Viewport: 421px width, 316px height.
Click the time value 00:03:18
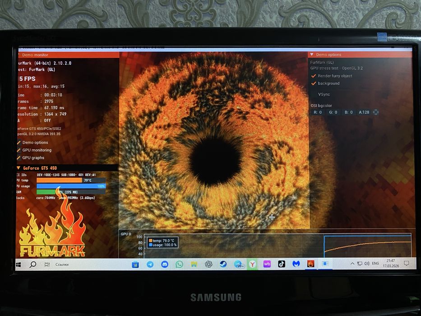coord(53,95)
